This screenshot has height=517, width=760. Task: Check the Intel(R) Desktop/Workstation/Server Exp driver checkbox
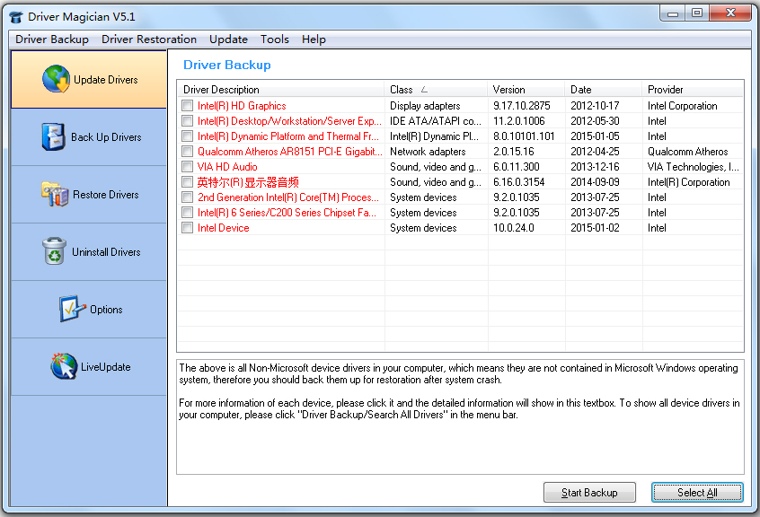click(187, 120)
